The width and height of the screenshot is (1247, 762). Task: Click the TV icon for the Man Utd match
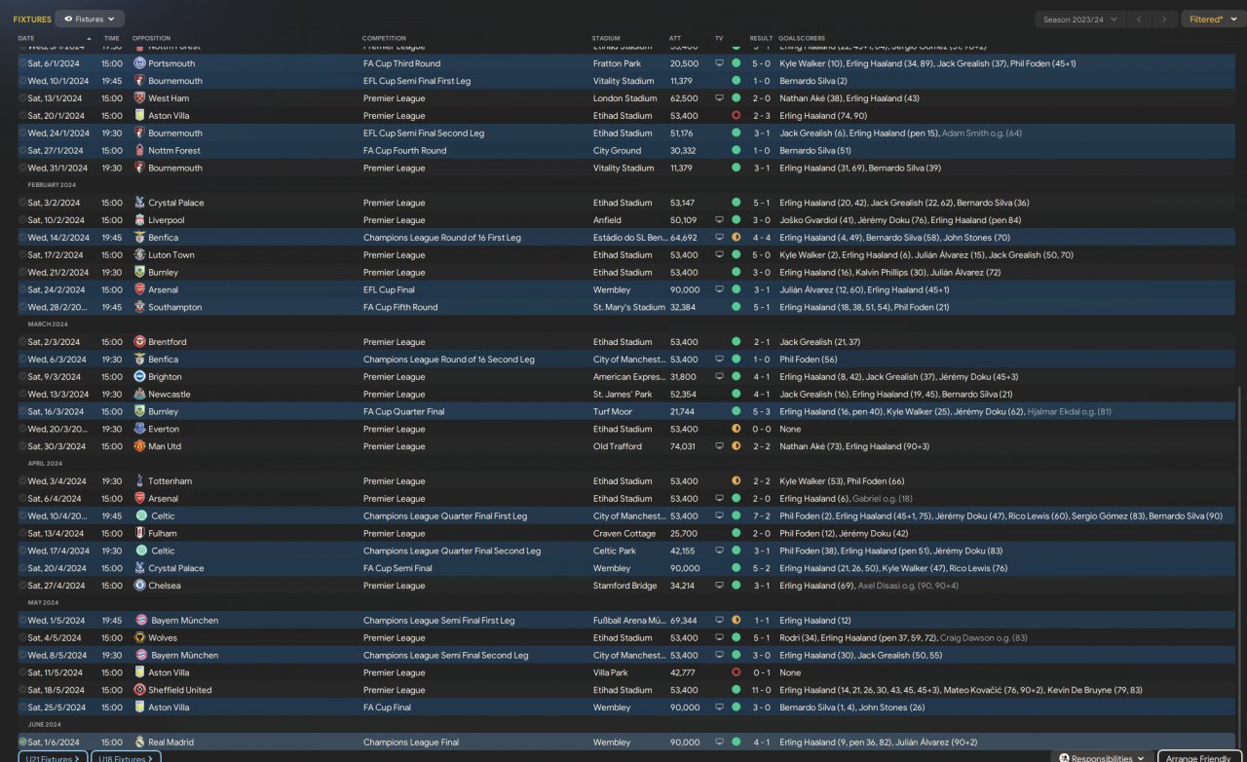pyautogui.click(x=719, y=446)
